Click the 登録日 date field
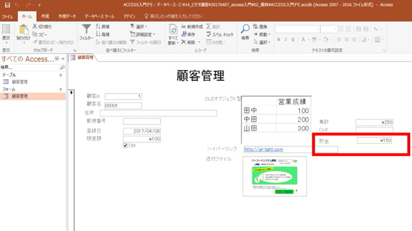The height and width of the screenshot is (231, 412). click(x=142, y=131)
